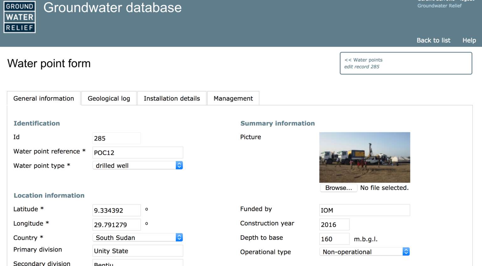Image resolution: width=482 pixels, height=266 pixels.
Task: Click the Longitude input field
Action: [x=116, y=225]
